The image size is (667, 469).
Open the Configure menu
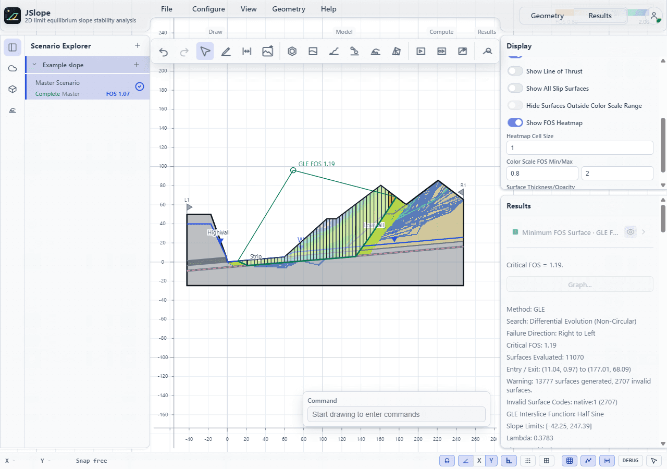208,9
